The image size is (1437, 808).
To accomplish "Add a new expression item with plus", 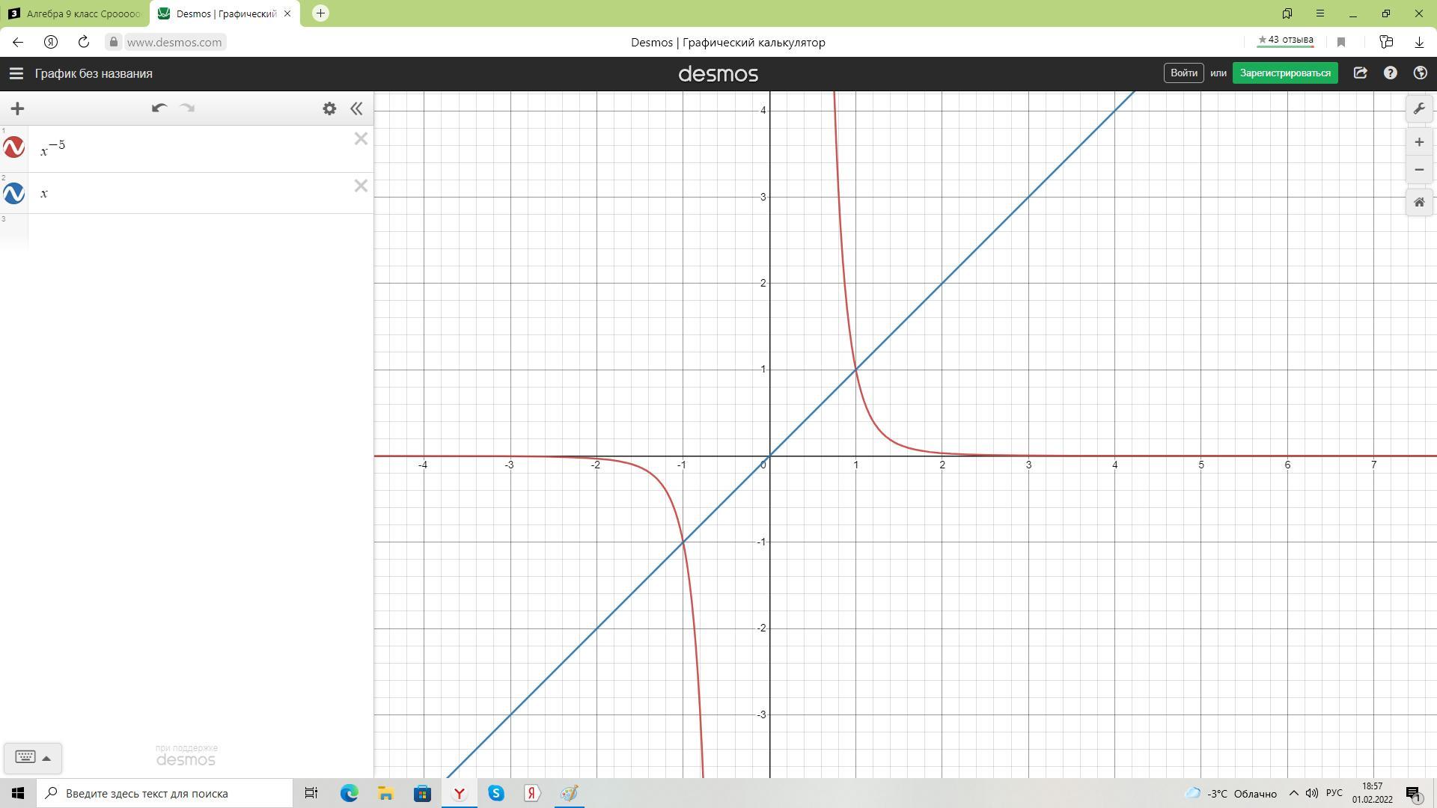I will (17, 108).
